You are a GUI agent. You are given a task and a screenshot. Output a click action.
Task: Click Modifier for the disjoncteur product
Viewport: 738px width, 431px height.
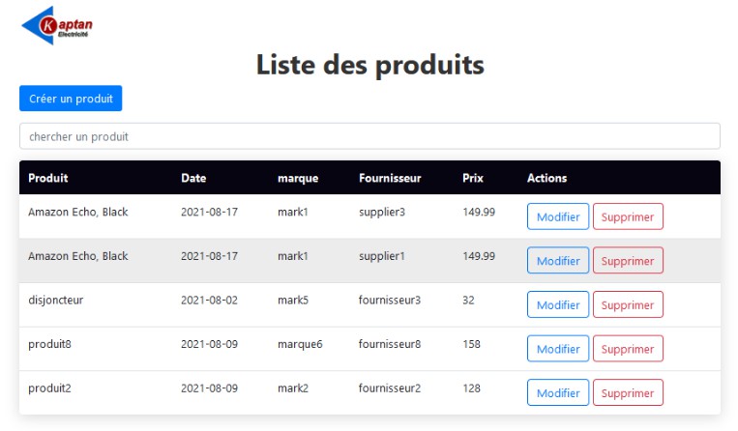(x=557, y=304)
